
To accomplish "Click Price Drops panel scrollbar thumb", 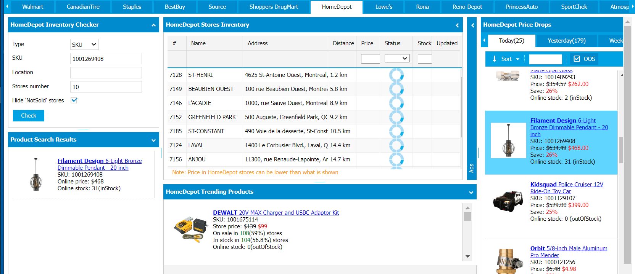I will (621, 150).
